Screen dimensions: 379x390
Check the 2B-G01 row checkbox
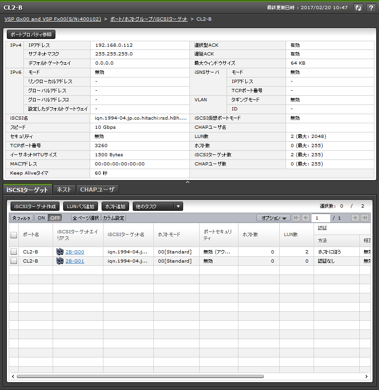[x=14, y=261]
